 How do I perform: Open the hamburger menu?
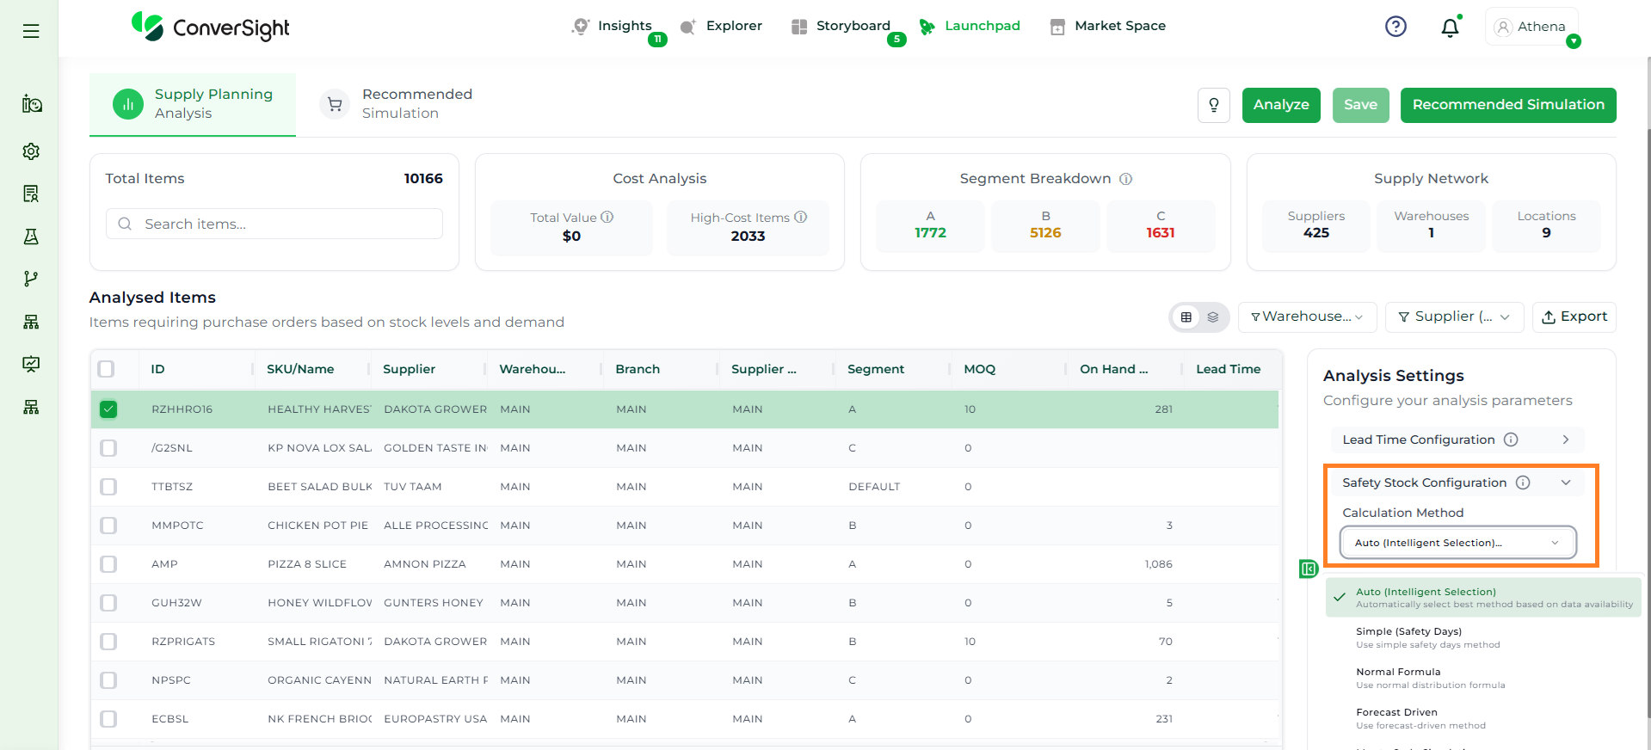[31, 31]
